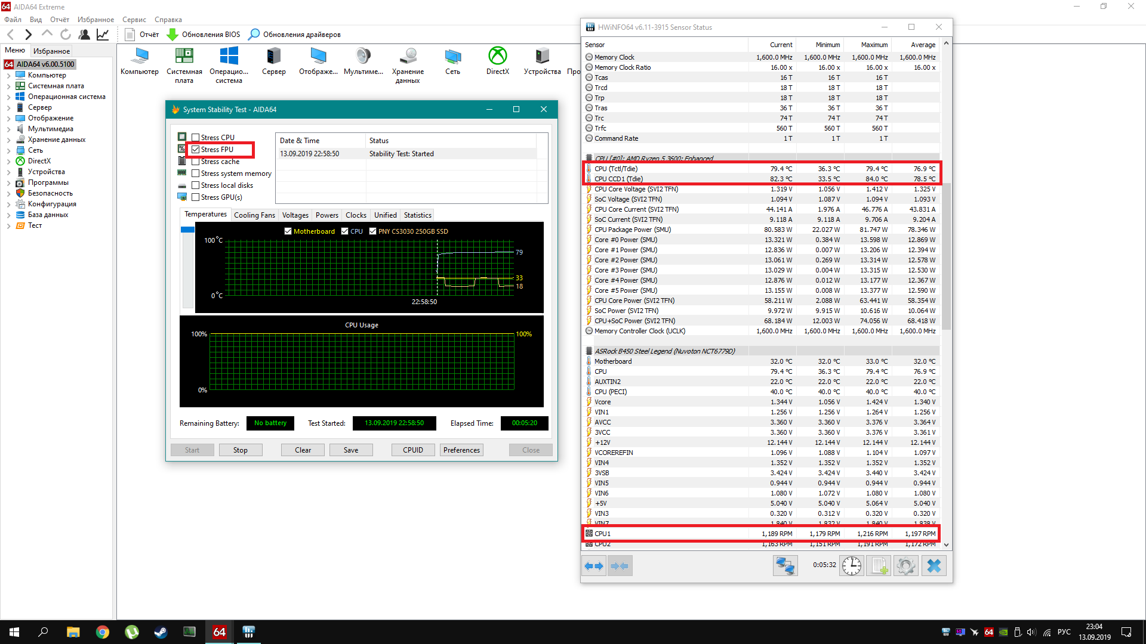The width and height of the screenshot is (1146, 644).
Task: Expand the Тест tree node
Action: (8, 226)
